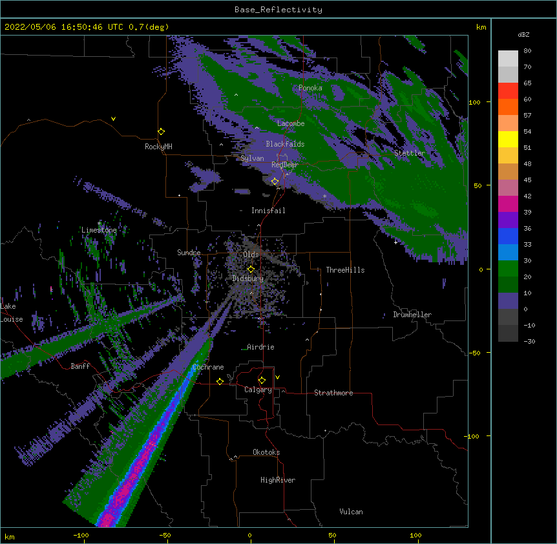Click the -50 tick on horizontal axis

(x=165, y=535)
